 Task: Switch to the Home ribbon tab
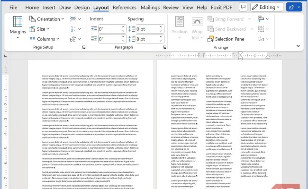click(x=32, y=8)
